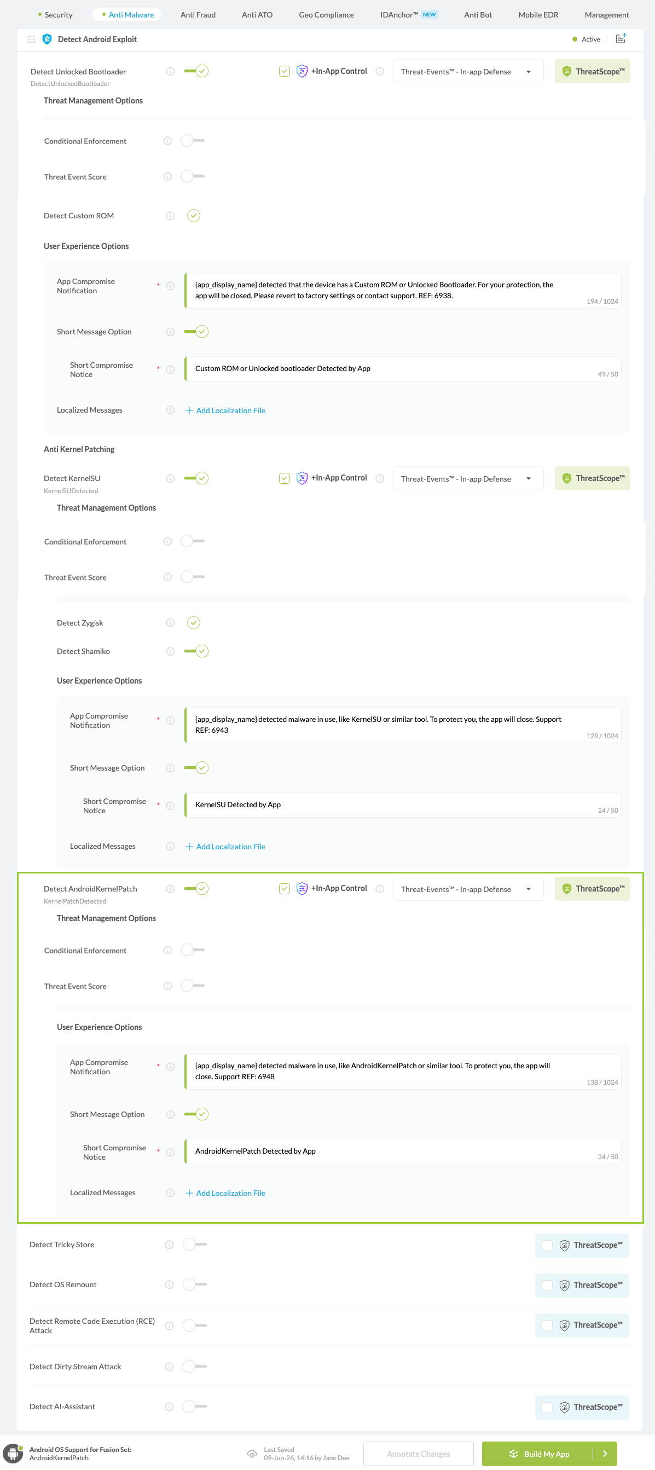This screenshot has height=1470, width=655.
Task: Enable Threat Event Score under AndroidKernelPatch
Action: 192,986
